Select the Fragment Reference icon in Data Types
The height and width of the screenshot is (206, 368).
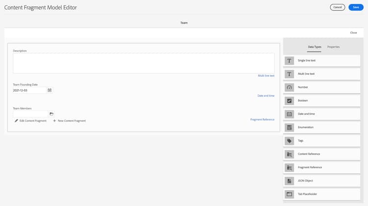pyautogui.click(x=289, y=167)
